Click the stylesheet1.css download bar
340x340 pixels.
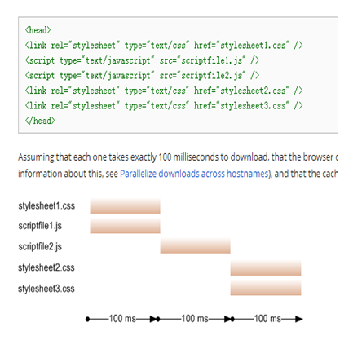(125, 206)
